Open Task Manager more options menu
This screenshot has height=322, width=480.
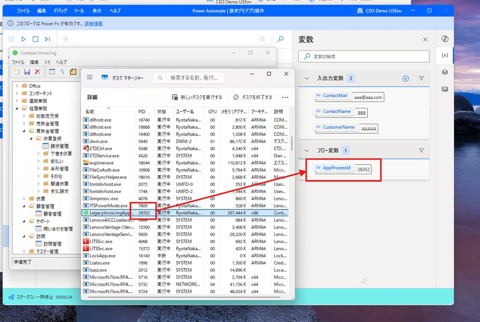tap(285, 97)
